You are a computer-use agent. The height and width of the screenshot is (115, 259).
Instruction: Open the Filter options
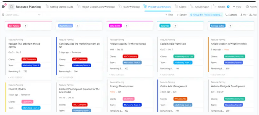tap(169, 15)
